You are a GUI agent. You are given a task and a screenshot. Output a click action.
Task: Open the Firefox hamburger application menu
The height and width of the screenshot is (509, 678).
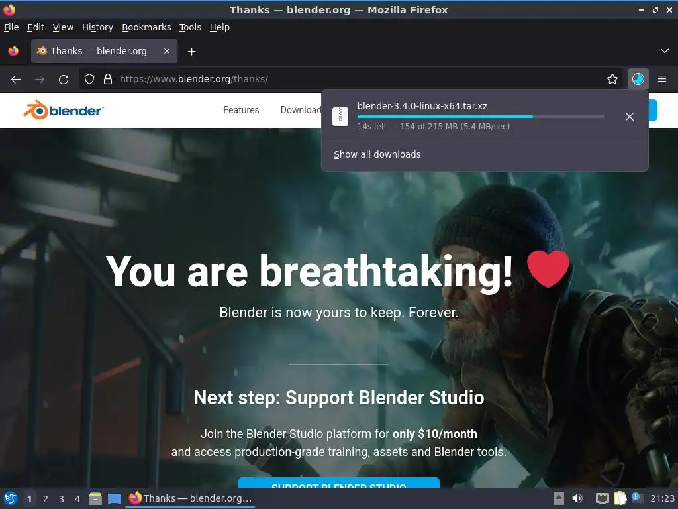pyautogui.click(x=662, y=79)
